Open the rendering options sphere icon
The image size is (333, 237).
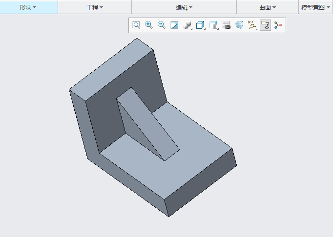[187, 25]
